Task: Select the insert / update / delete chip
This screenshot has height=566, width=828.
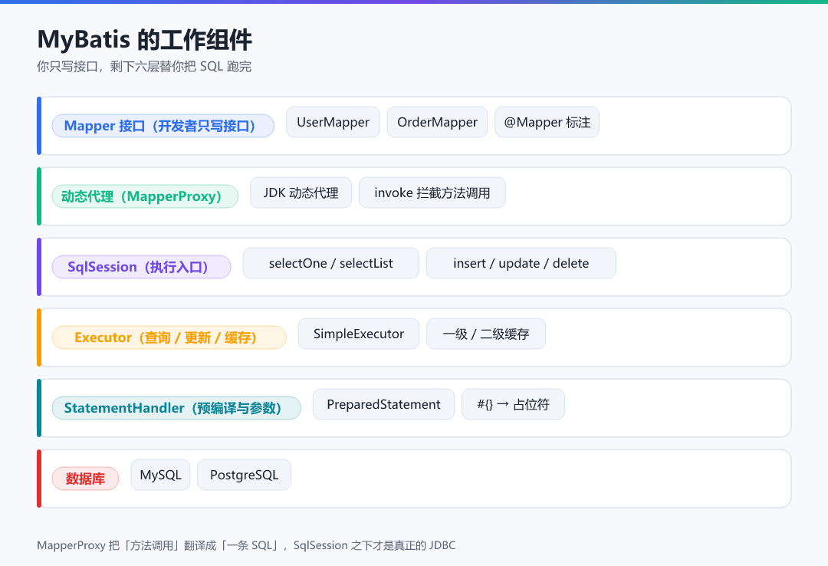Action: point(521,263)
